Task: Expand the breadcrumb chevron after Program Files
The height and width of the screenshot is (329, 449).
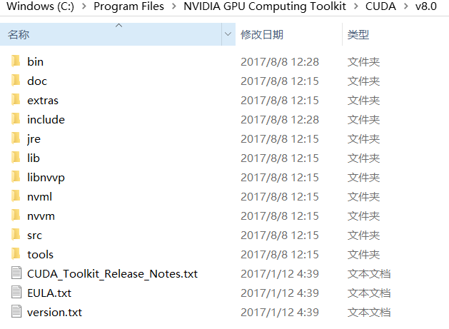Action: pos(174,6)
